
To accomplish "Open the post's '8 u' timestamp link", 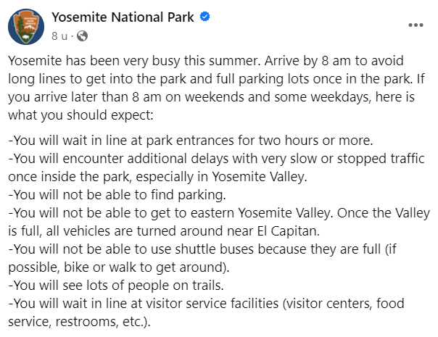I will (x=59, y=36).
